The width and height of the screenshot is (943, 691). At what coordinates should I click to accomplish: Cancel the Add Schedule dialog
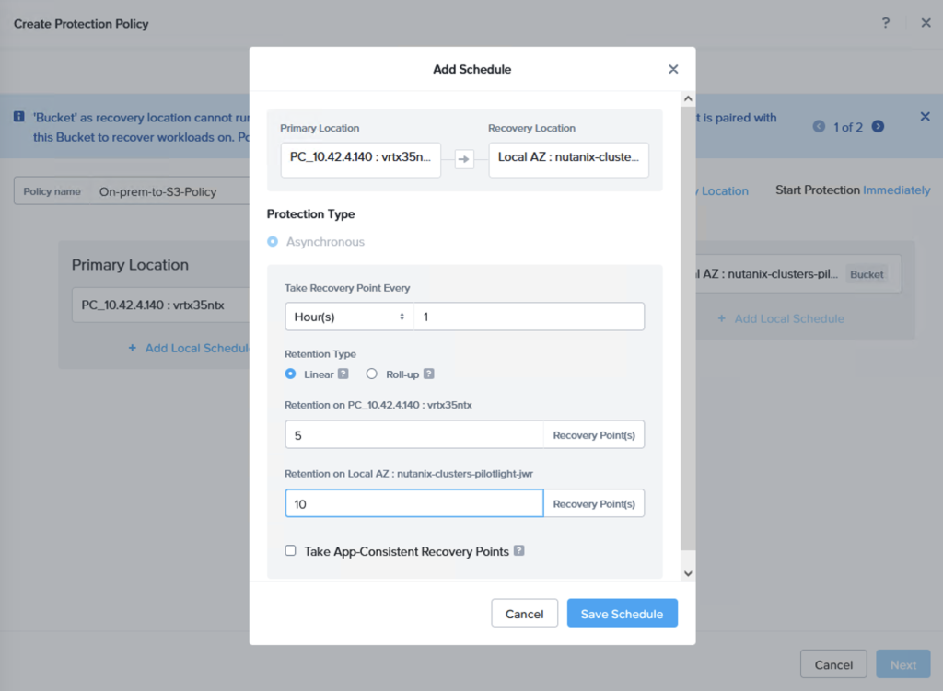(x=524, y=613)
